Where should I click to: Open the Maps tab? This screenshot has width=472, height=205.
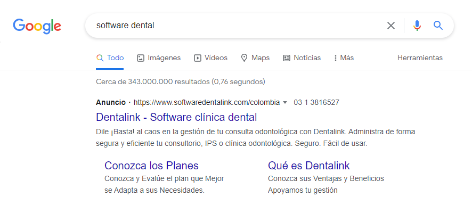(x=255, y=58)
